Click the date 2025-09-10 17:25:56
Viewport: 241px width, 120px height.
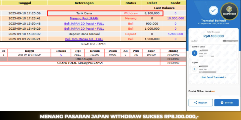pyautogui.click(x=24, y=13)
